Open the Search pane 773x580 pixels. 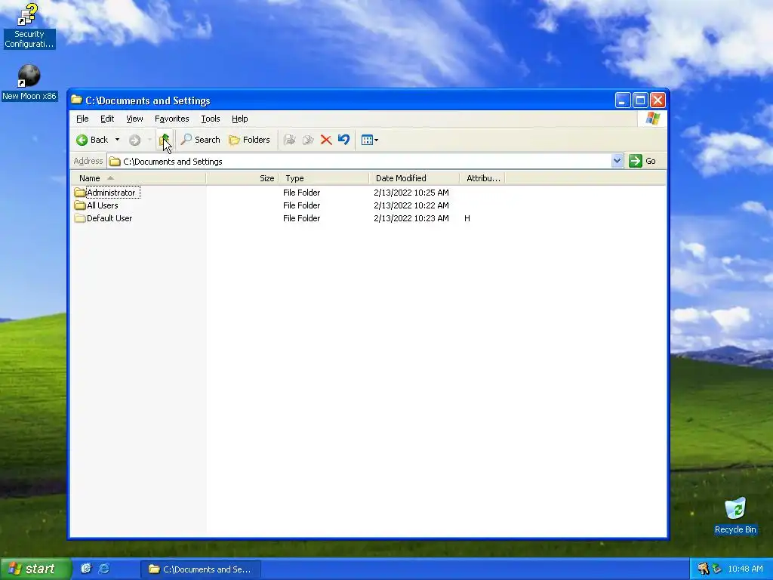tap(200, 140)
